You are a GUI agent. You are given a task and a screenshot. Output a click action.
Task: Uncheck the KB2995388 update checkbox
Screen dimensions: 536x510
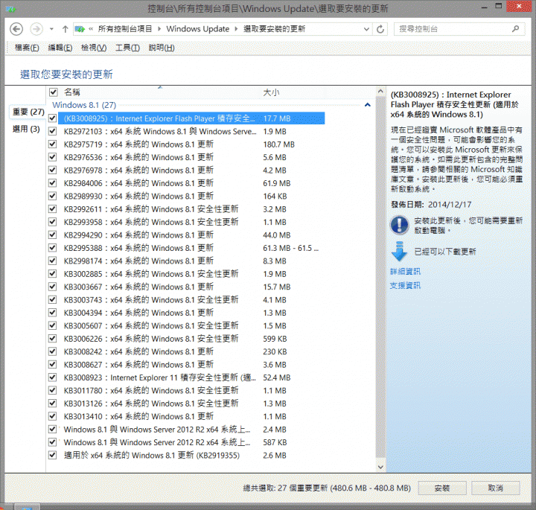click(52, 248)
